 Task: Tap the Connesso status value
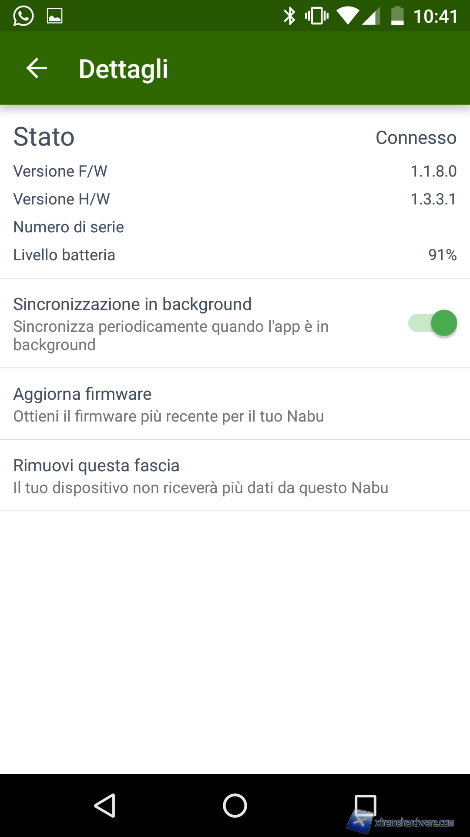[x=416, y=138]
